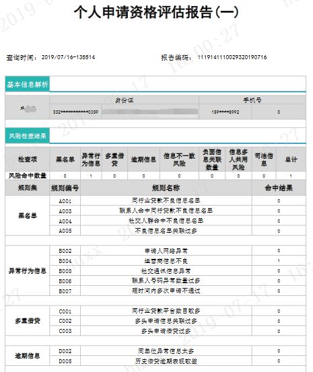Viewport: 313px width, 372px height.
Task: Click the 异常行为信息 rule set label
Action: coord(28,271)
